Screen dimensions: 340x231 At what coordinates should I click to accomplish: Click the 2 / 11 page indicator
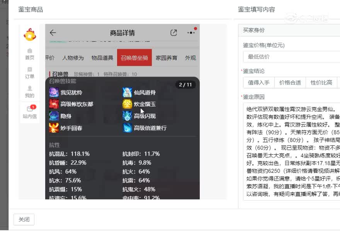tap(185, 85)
